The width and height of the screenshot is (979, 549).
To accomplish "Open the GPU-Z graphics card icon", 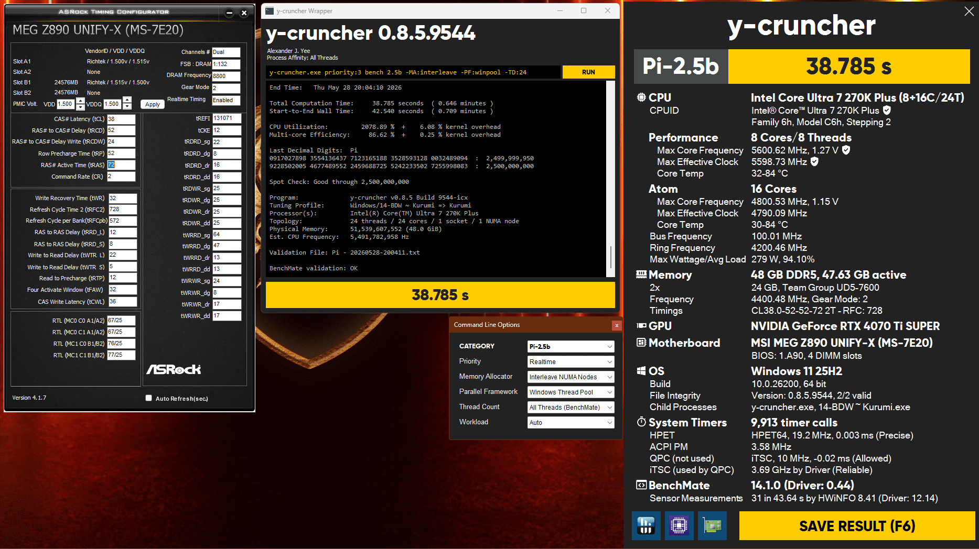I will [x=712, y=525].
